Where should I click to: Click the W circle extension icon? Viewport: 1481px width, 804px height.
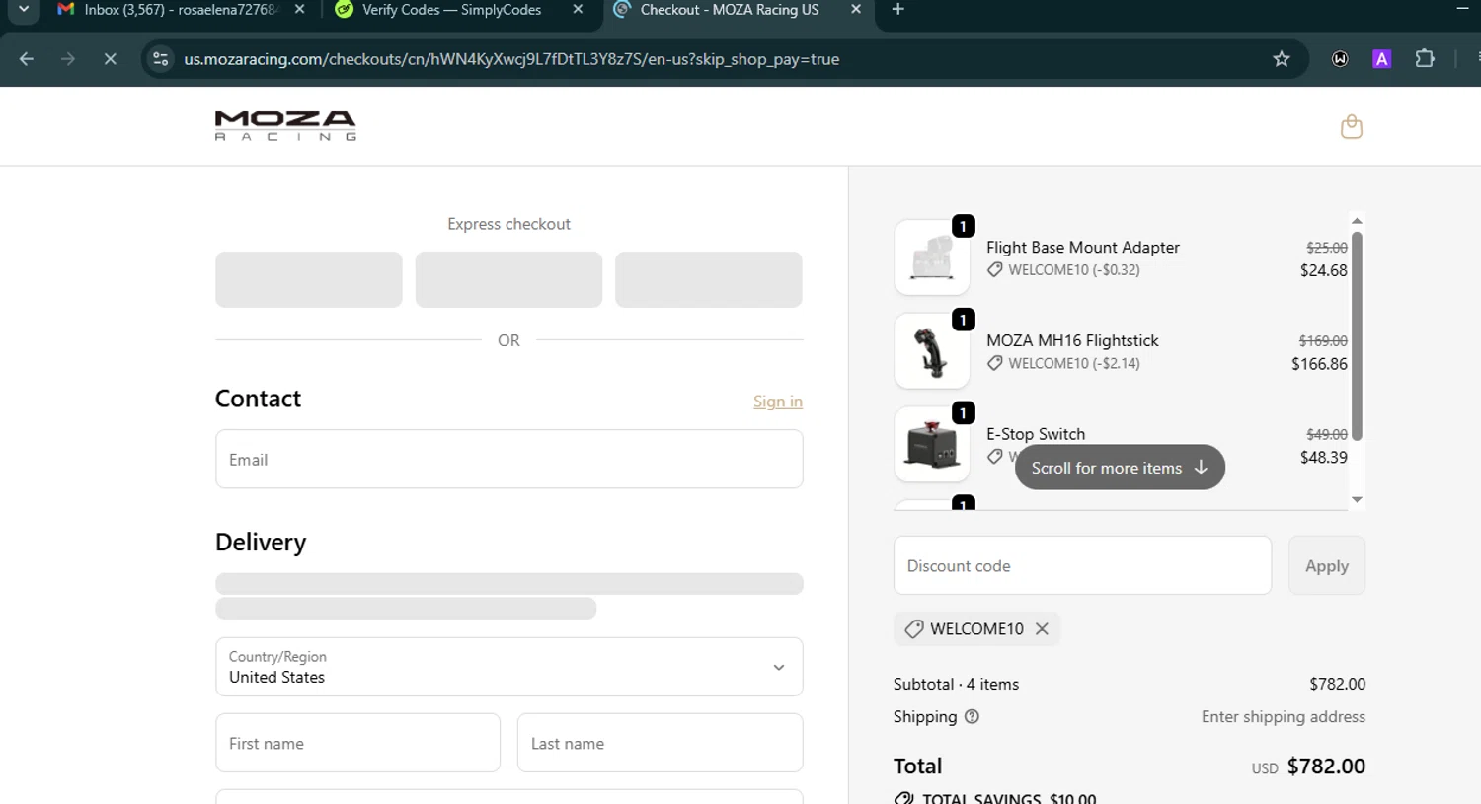tap(1340, 59)
